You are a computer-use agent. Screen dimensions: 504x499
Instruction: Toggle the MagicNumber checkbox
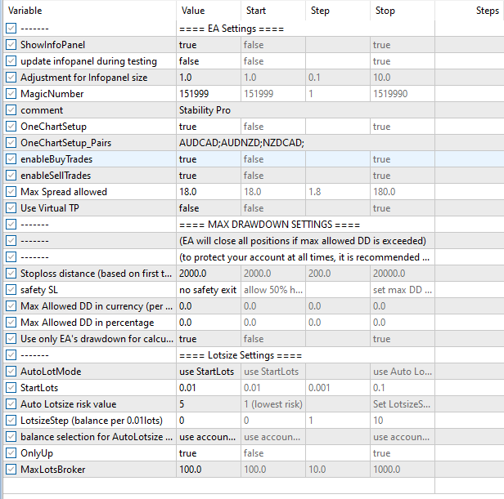pyautogui.click(x=11, y=94)
